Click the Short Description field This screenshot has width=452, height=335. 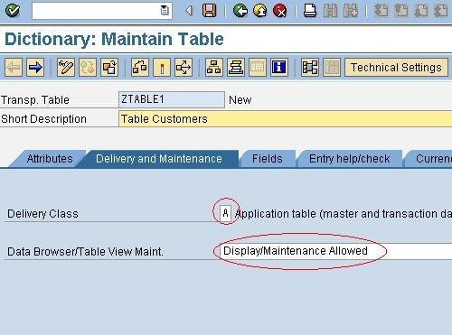[285, 118]
